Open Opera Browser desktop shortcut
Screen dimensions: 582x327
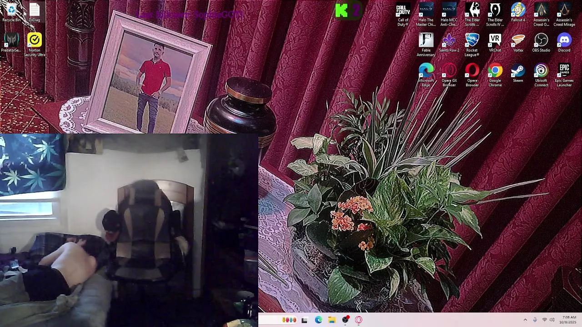click(472, 75)
